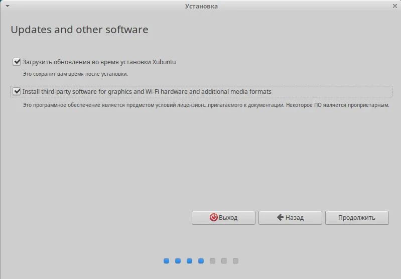Viewport: 401px width, 279px height.
Task: Click the Установка window title
Action: pos(201,6)
